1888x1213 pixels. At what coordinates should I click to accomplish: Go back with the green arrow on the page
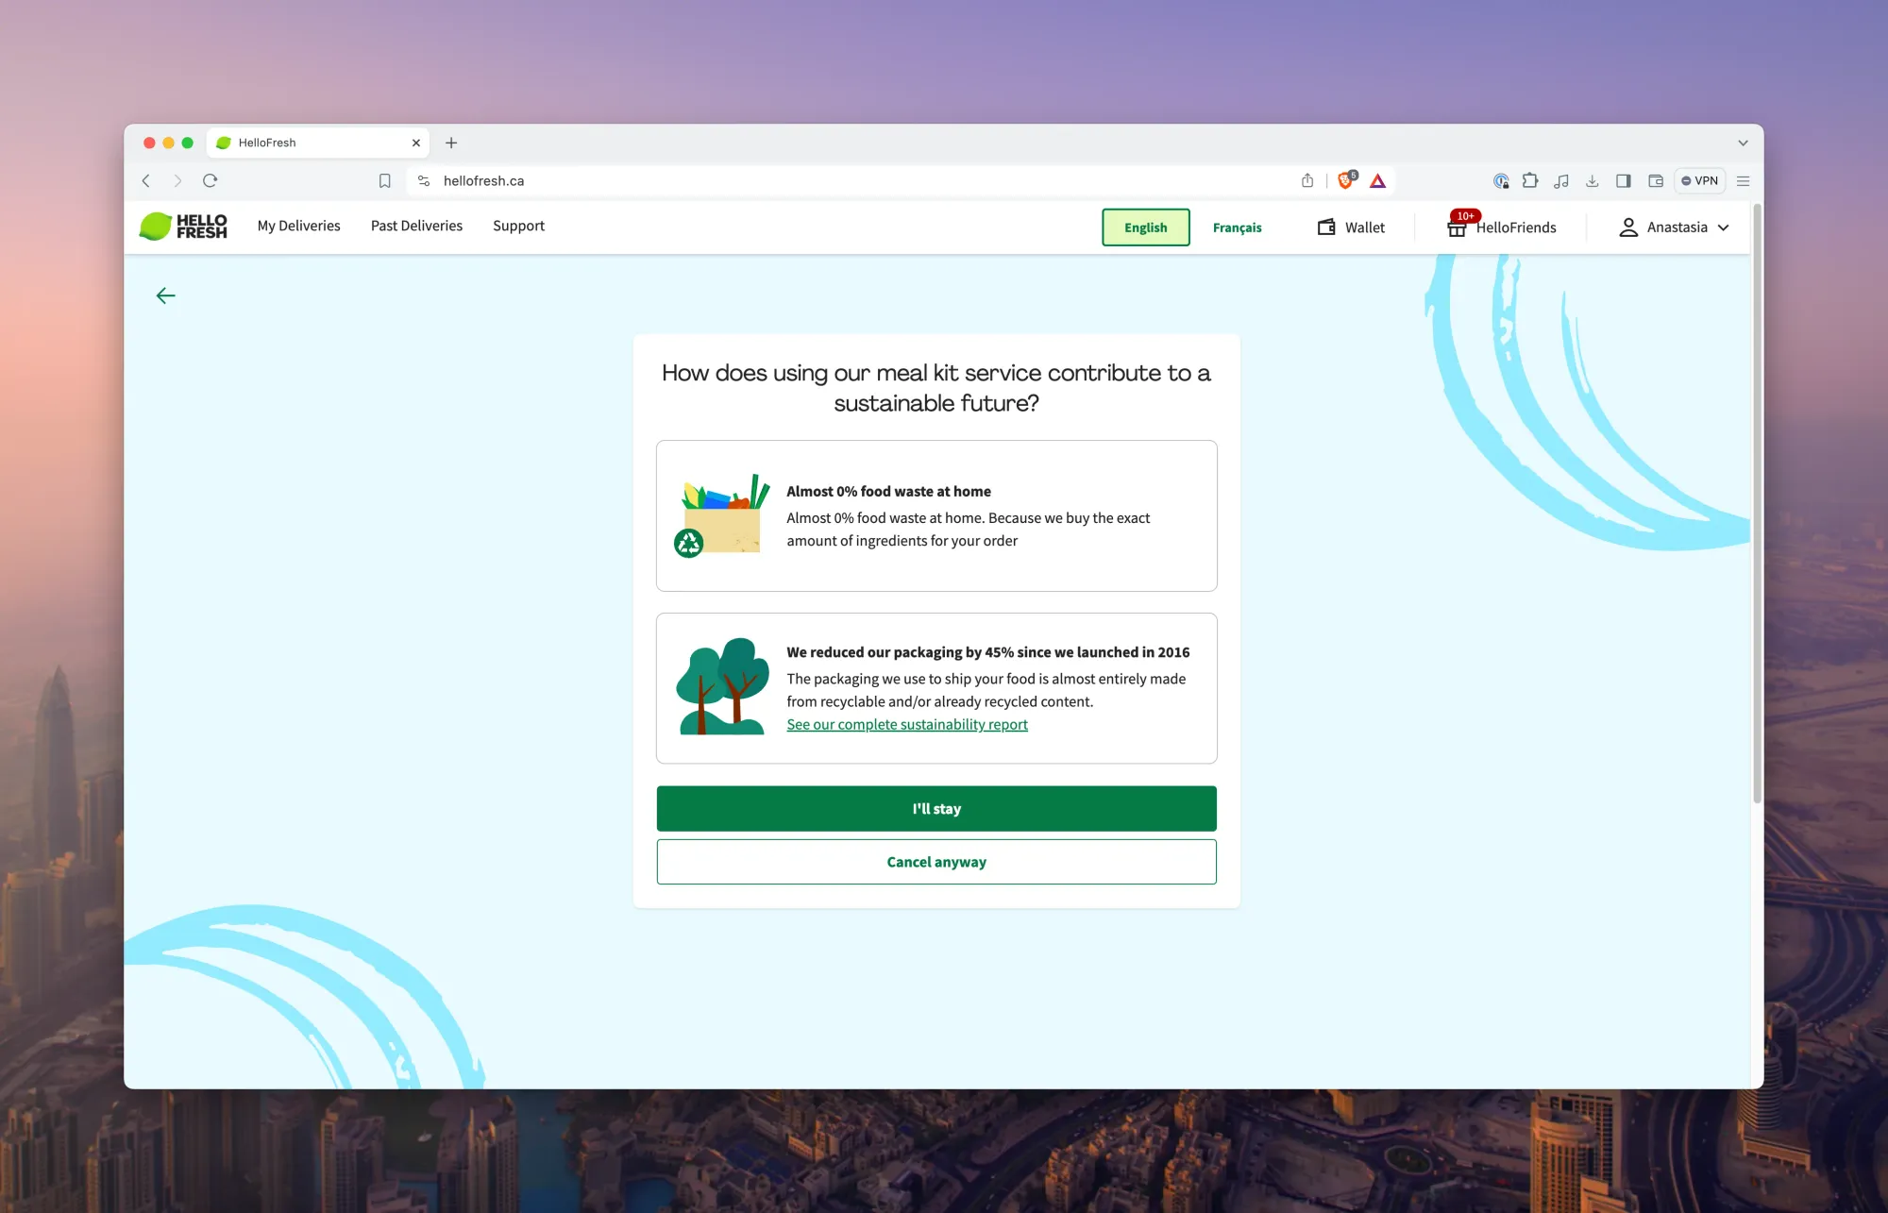click(165, 295)
